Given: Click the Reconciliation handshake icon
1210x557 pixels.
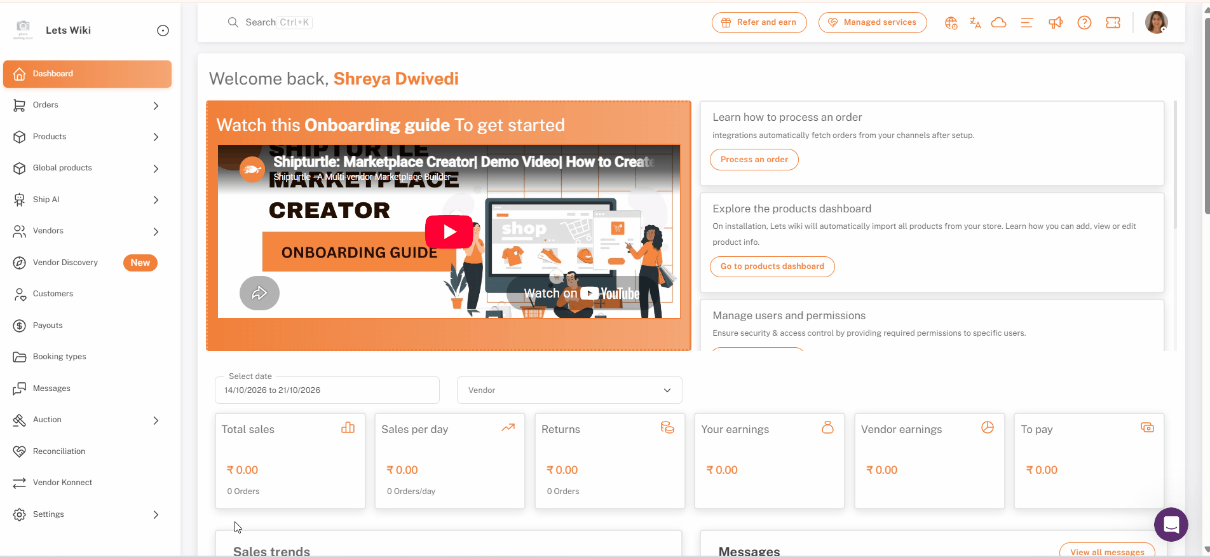Looking at the screenshot, I should (x=20, y=451).
